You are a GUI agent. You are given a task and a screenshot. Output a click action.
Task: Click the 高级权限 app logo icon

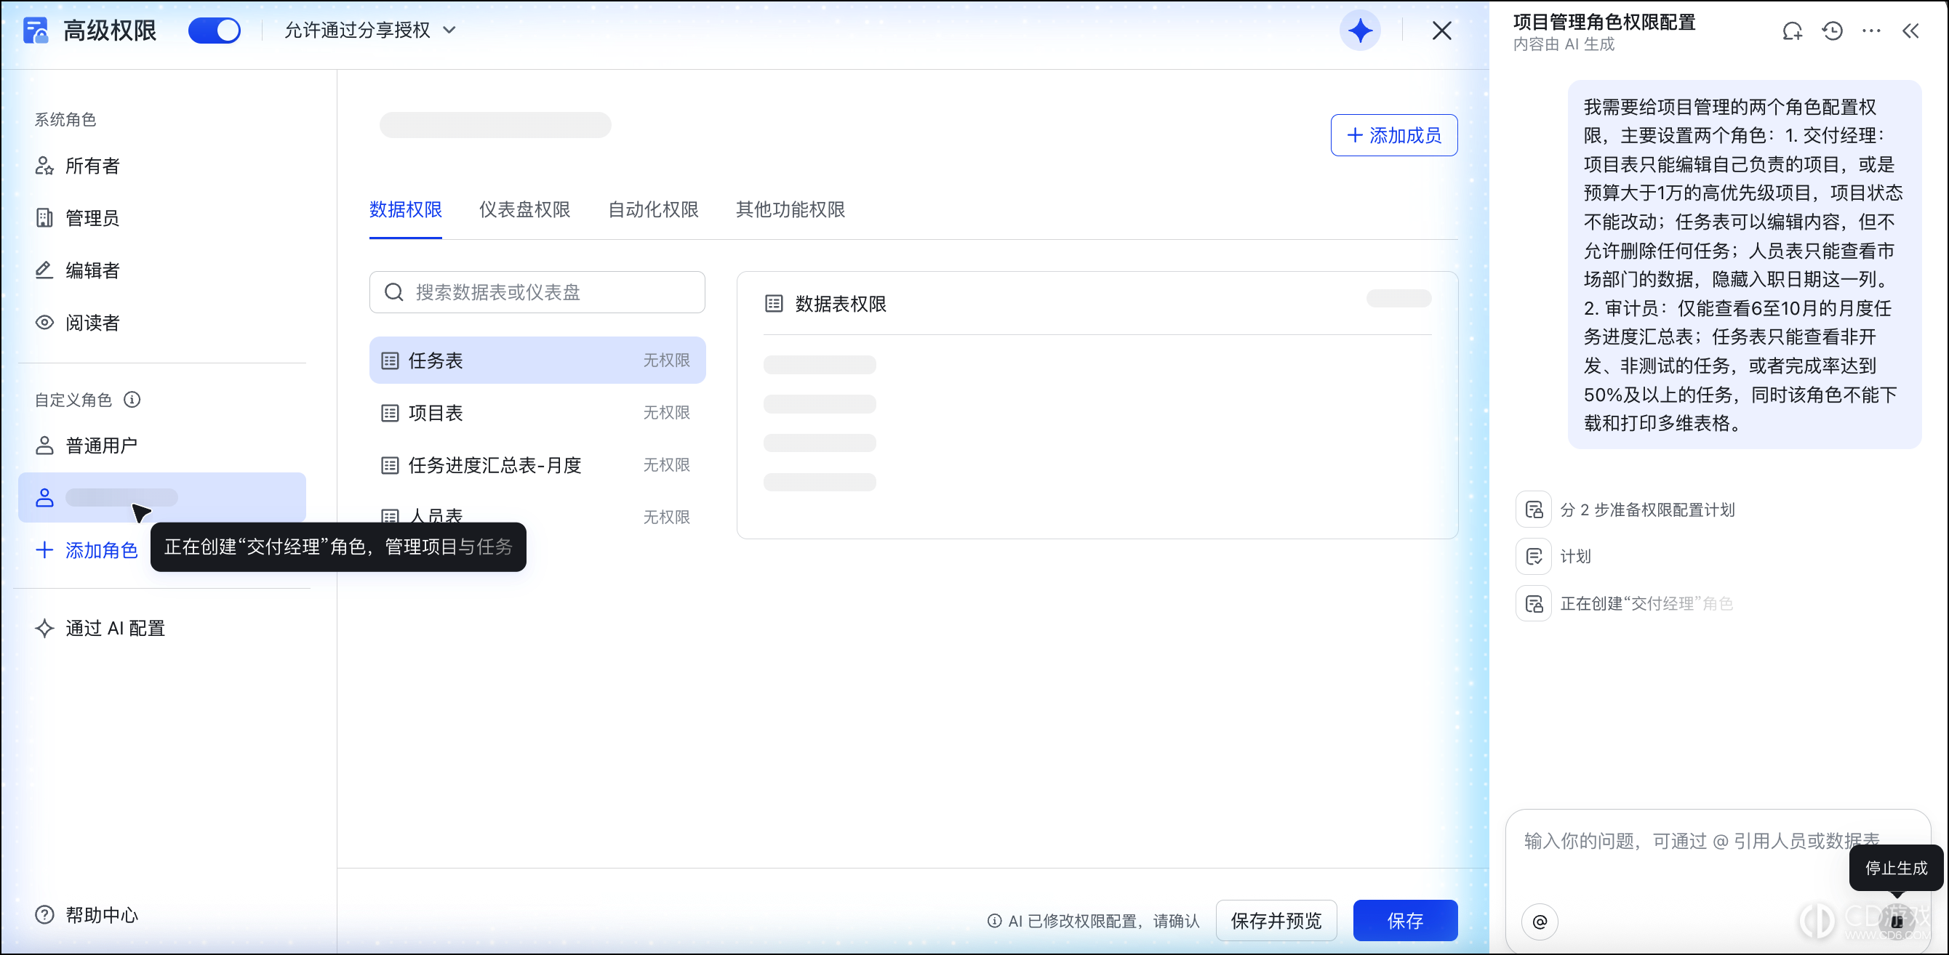36,31
